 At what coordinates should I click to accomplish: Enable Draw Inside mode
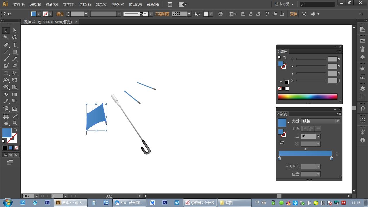16,155
